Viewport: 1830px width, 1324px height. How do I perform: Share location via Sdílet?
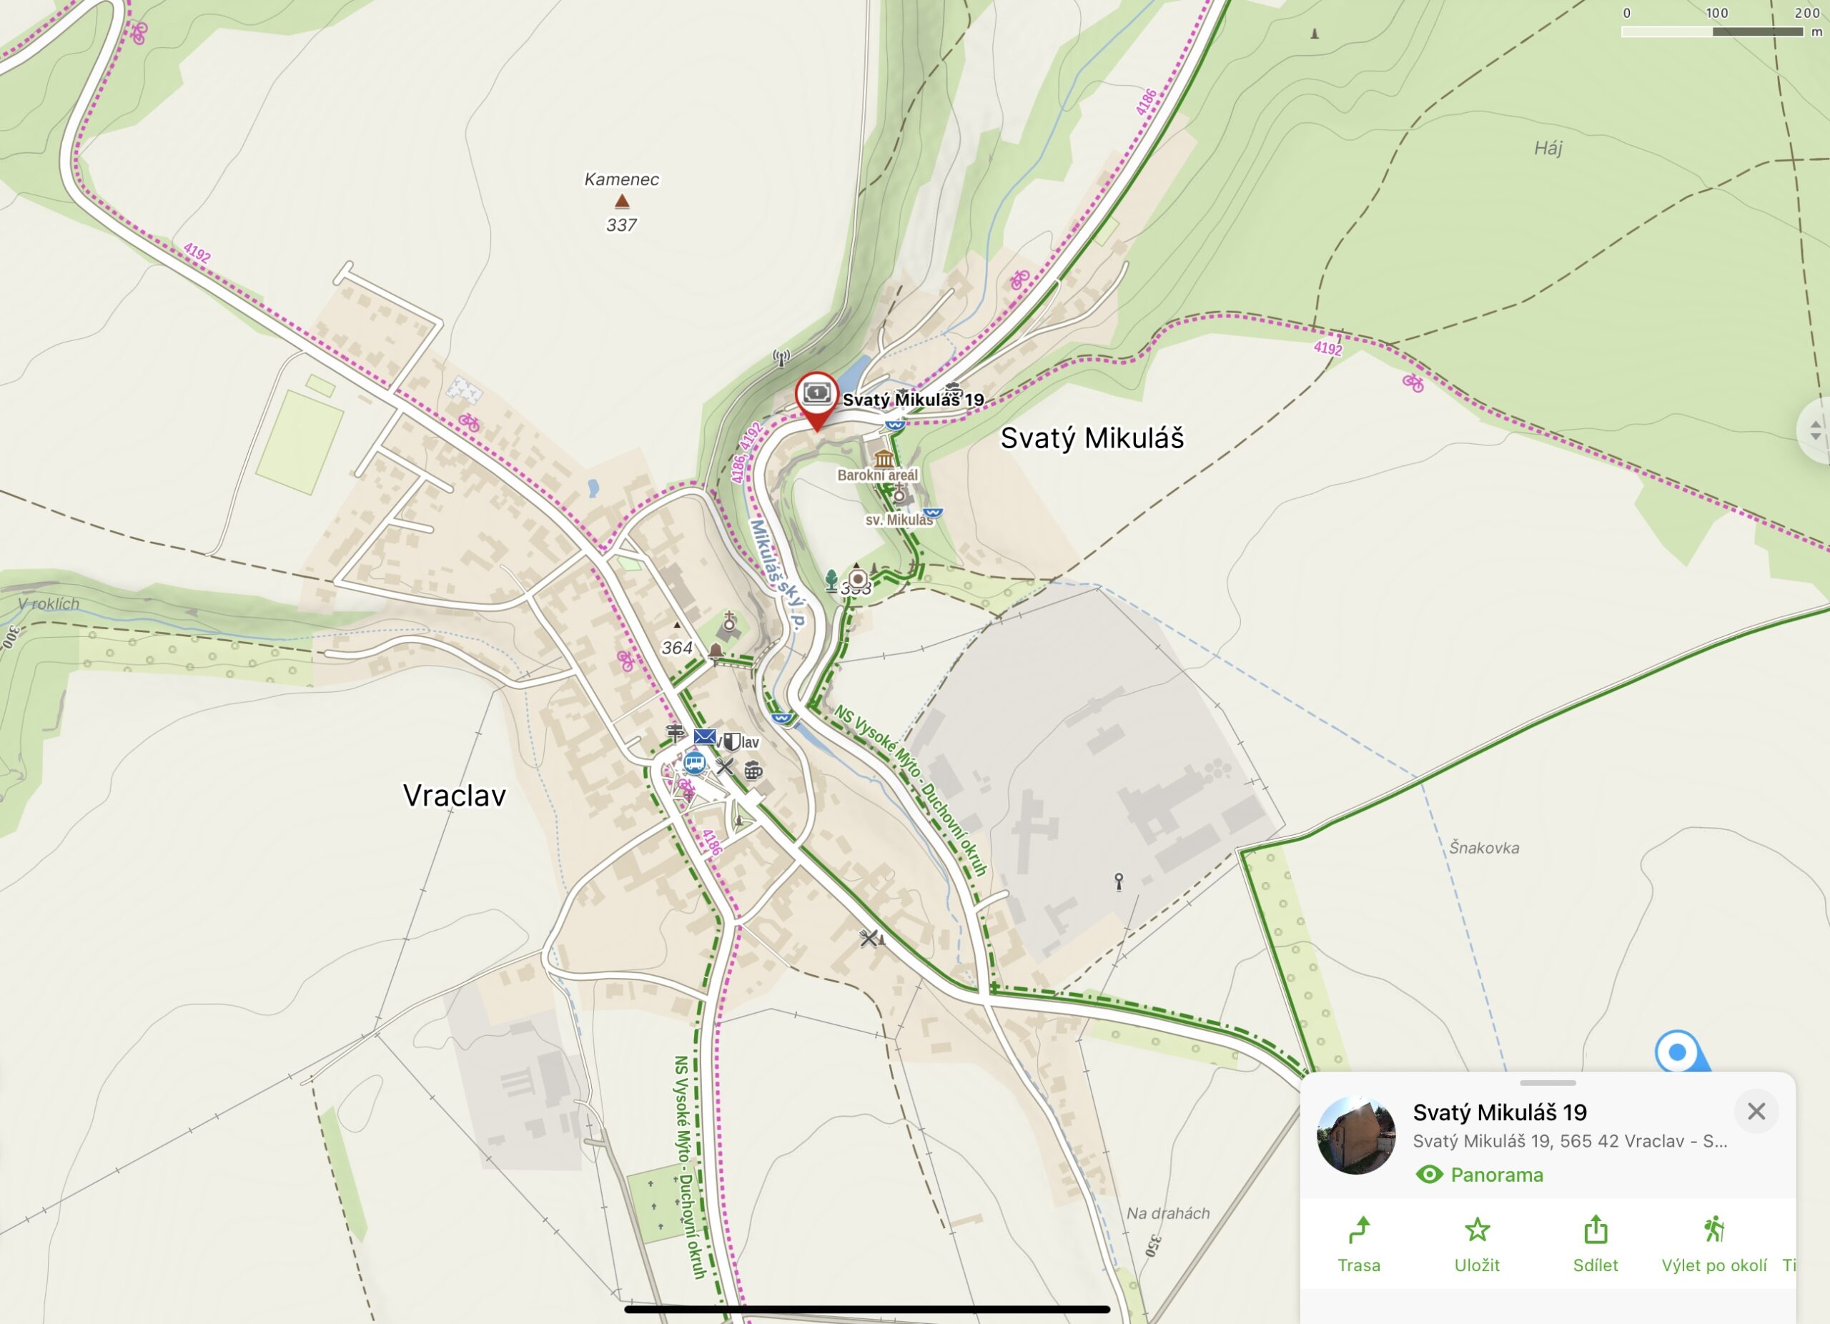point(1596,1245)
